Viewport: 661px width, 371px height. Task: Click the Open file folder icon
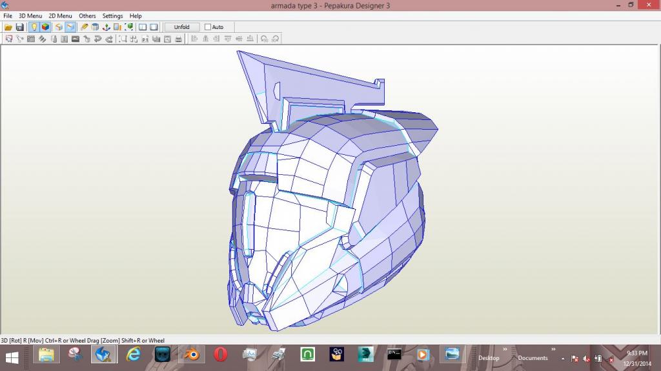[8, 27]
